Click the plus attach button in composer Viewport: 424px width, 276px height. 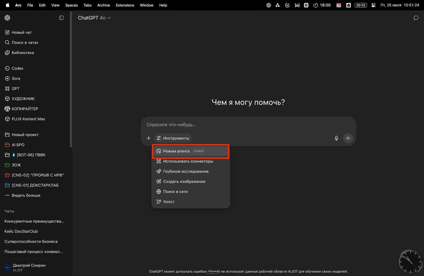click(x=148, y=138)
